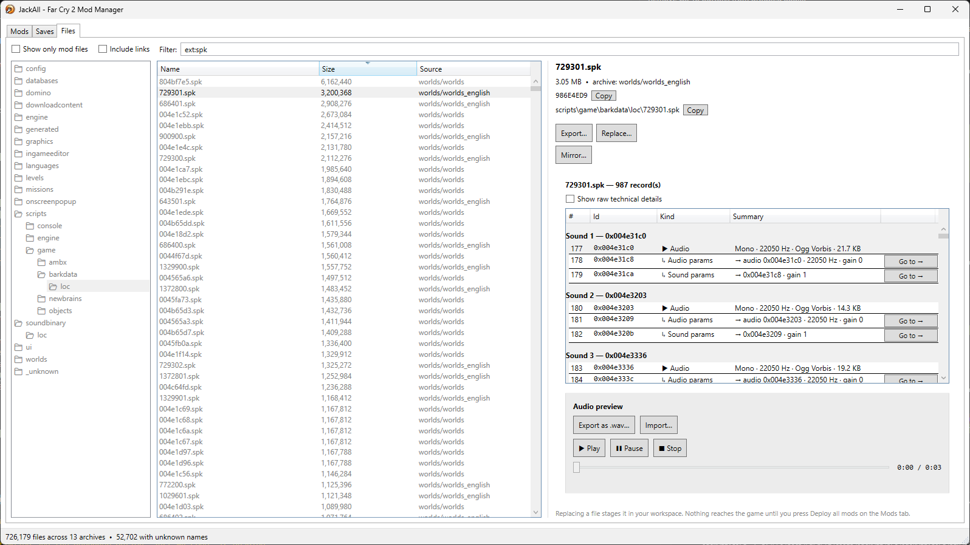Select the engine subfolder under scripts
Image resolution: width=970 pixels, height=545 pixels.
[x=48, y=238]
